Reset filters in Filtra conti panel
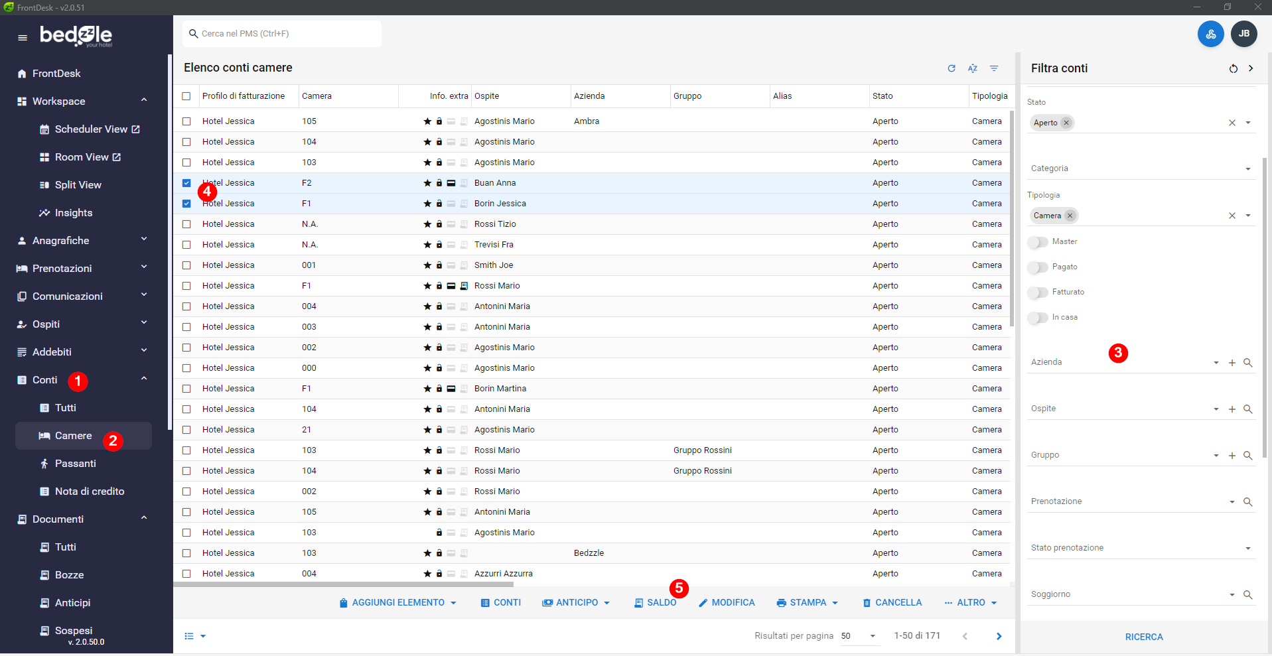 point(1233,68)
